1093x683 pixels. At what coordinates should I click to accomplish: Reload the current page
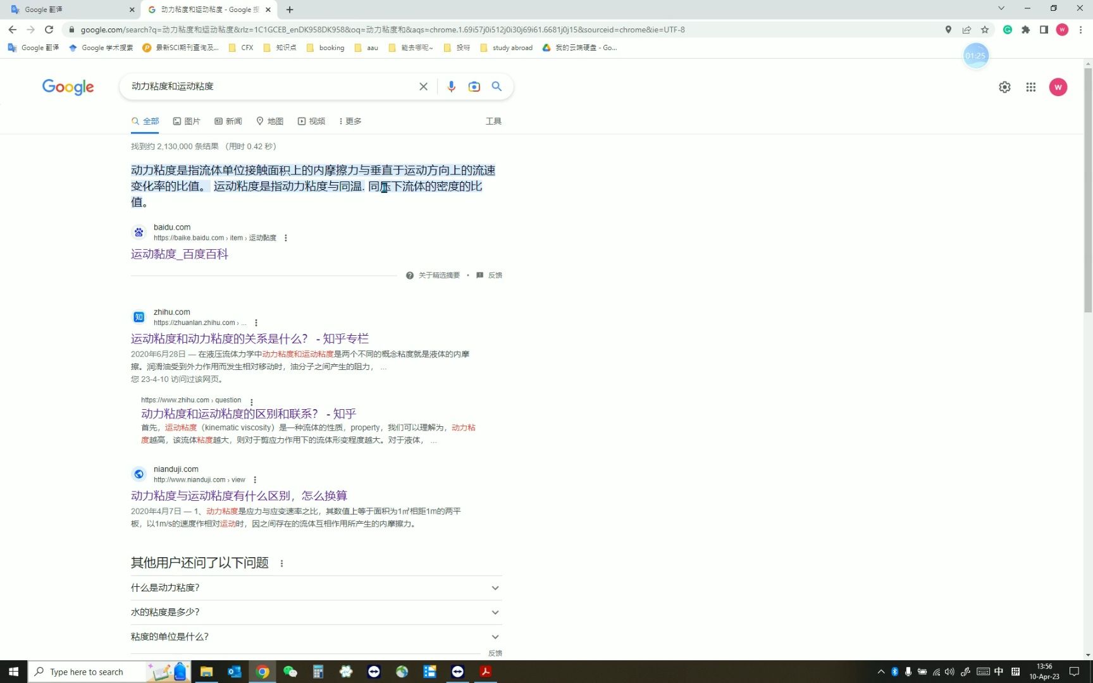[49, 30]
